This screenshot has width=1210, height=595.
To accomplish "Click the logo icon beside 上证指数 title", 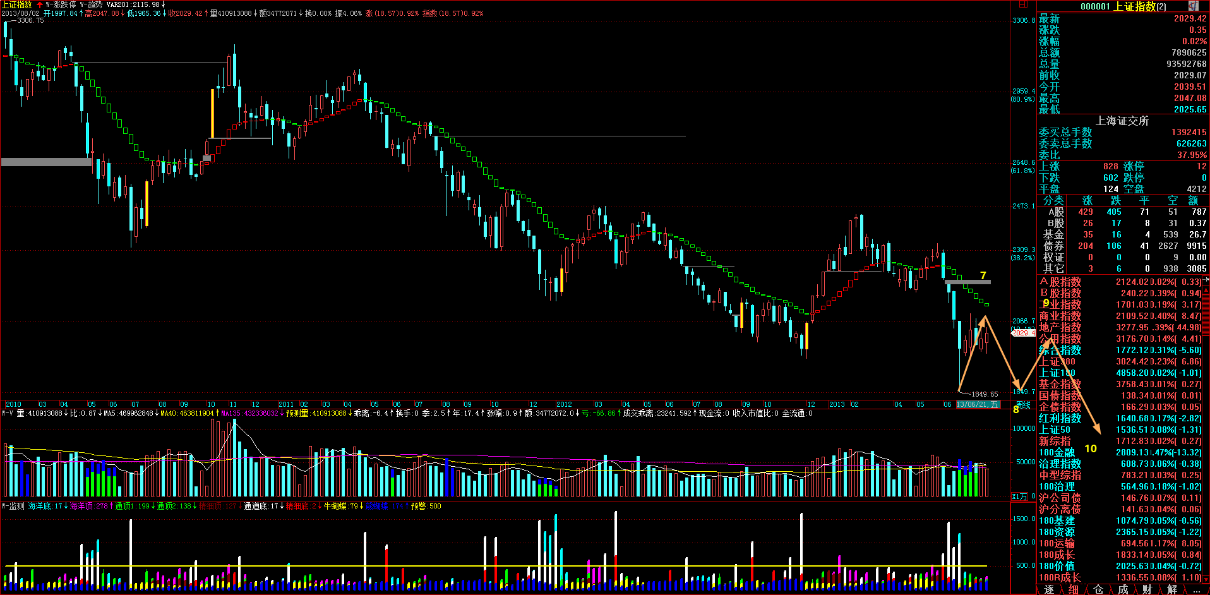I will [1193, 6].
